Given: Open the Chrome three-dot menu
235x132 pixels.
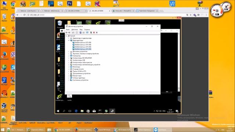Looking at the screenshot, I should (206, 15).
